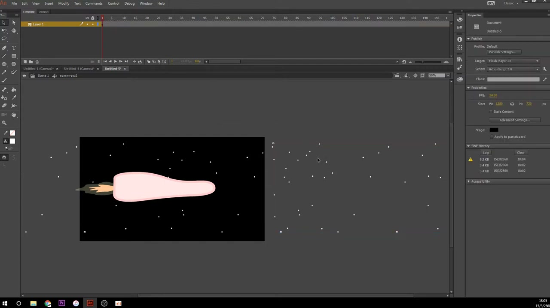The image size is (550, 308).
Task: Expand the Accessibility section
Action: point(468,181)
